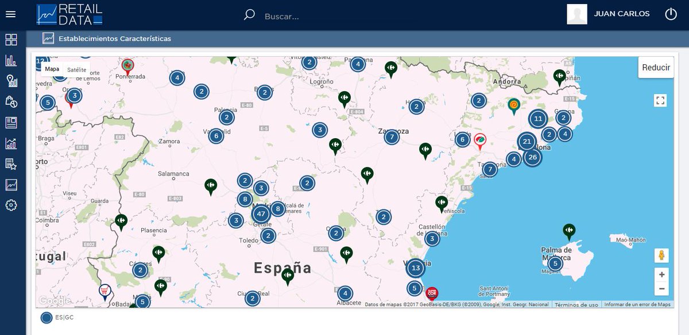The height and width of the screenshot is (335, 689).
Task: Zoom out with the minus button
Action: 661,289
